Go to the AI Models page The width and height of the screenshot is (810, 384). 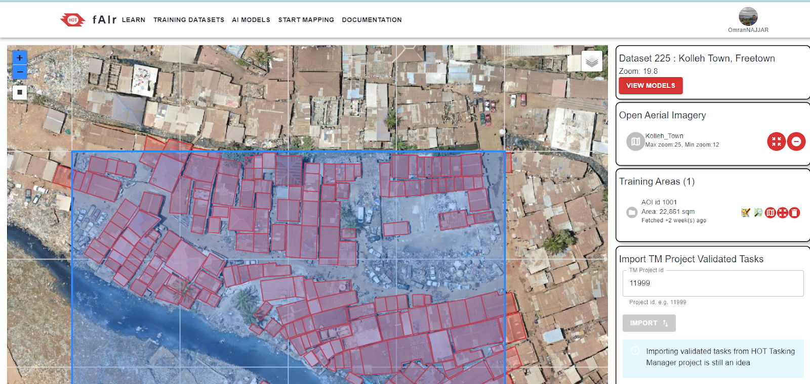[x=251, y=20]
